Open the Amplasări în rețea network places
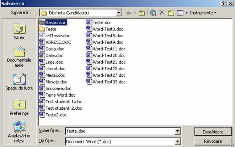 click(x=19, y=133)
